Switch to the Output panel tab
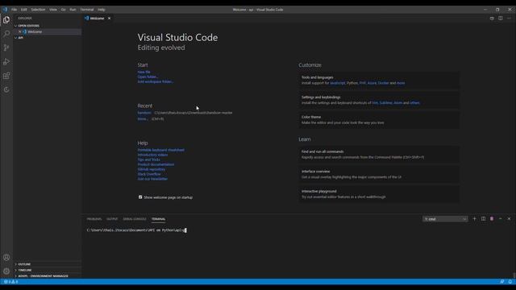This screenshot has width=516, height=290. (112, 219)
